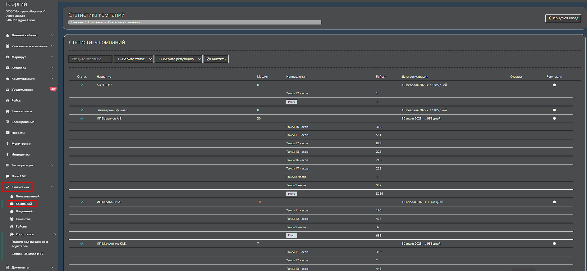587x271 pixels.
Task: Click the Вернуться назад button
Action: click(x=563, y=18)
